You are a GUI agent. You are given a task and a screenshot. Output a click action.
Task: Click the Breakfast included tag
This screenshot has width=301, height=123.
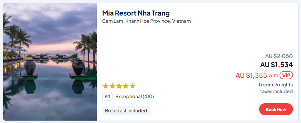pyautogui.click(x=126, y=110)
